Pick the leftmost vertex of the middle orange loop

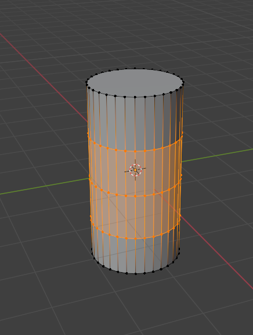pyautogui.click(x=89, y=176)
